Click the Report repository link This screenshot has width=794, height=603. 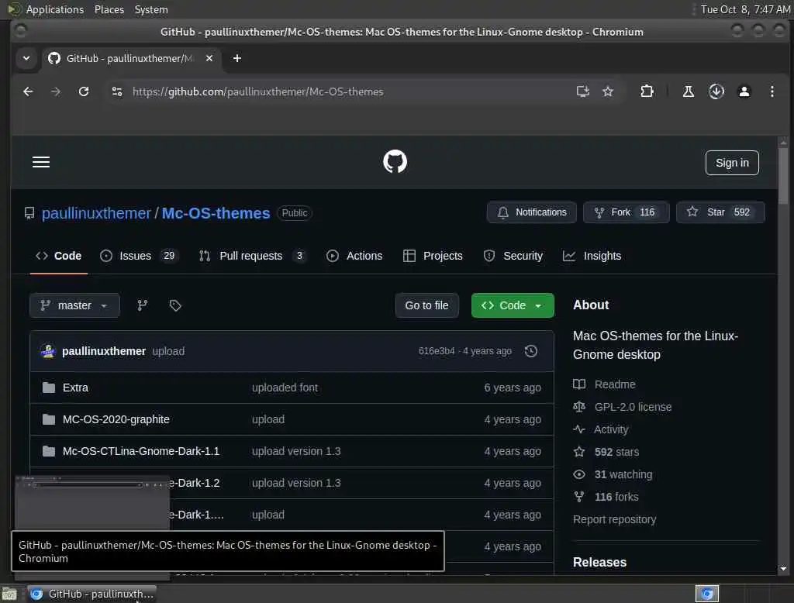(x=614, y=519)
